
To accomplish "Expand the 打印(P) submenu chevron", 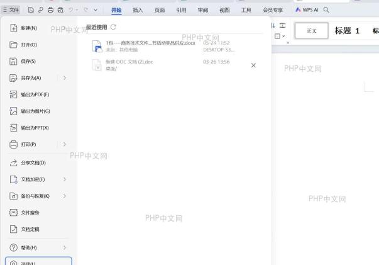I will (x=65, y=145).
